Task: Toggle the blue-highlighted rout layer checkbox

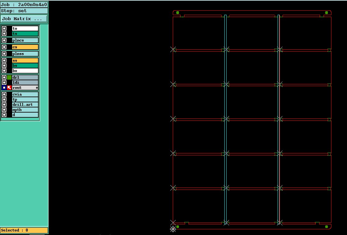Action: click(x=4, y=88)
